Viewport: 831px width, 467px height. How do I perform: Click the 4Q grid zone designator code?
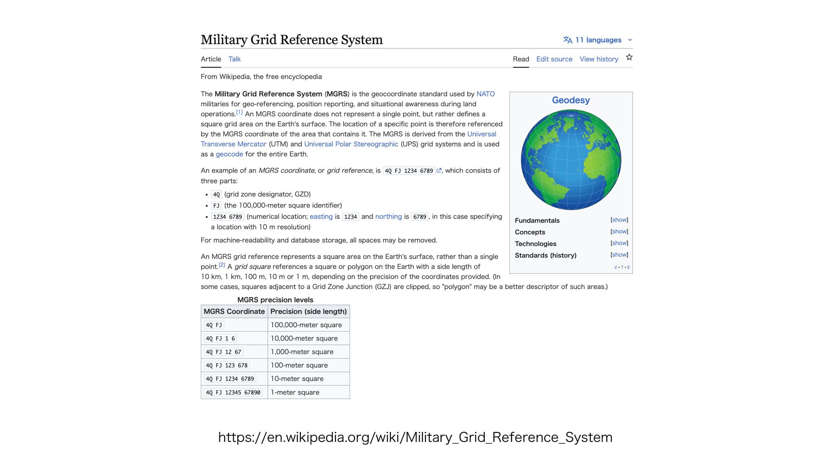pyautogui.click(x=216, y=195)
